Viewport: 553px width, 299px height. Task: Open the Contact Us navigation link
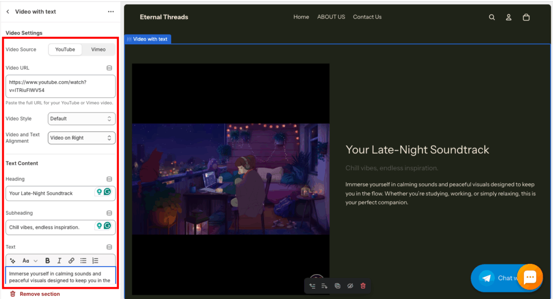367,17
